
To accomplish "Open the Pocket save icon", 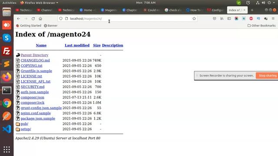I will (215, 18).
